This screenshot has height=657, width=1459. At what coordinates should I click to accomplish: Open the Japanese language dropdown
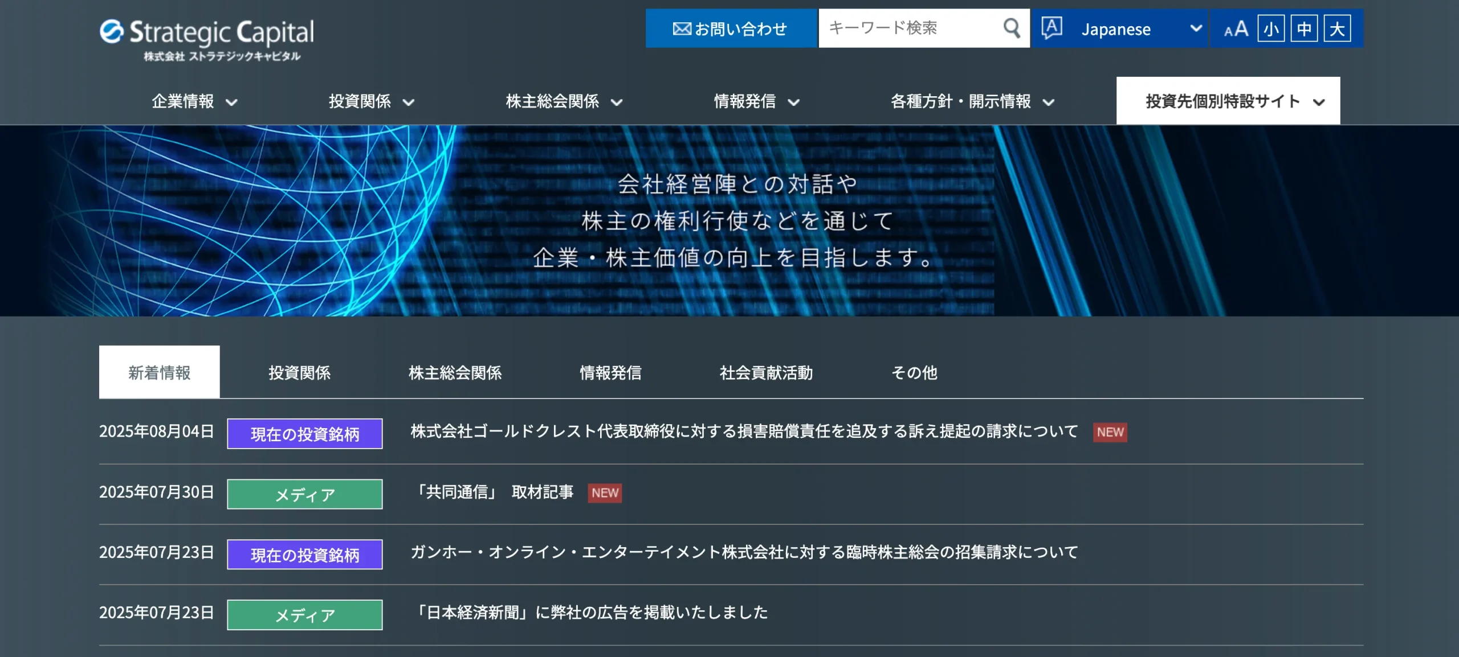coord(1120,28)
